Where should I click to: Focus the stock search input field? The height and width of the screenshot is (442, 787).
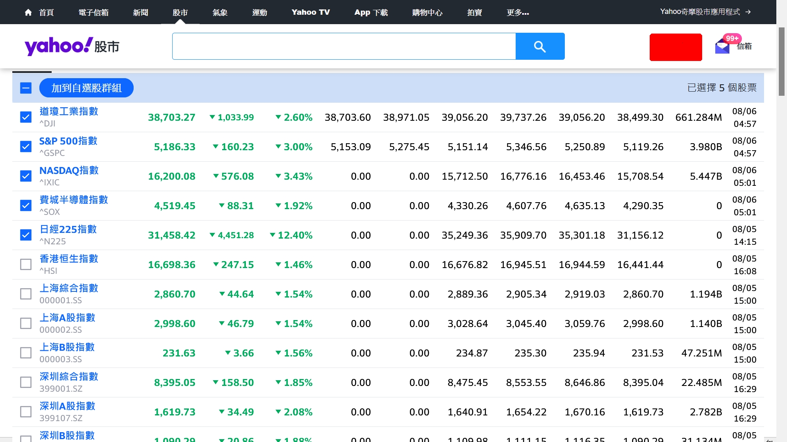tap(344, 46)
